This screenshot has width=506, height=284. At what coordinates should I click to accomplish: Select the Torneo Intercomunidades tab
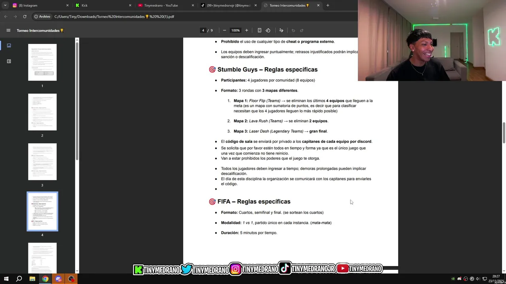point(291,6)
